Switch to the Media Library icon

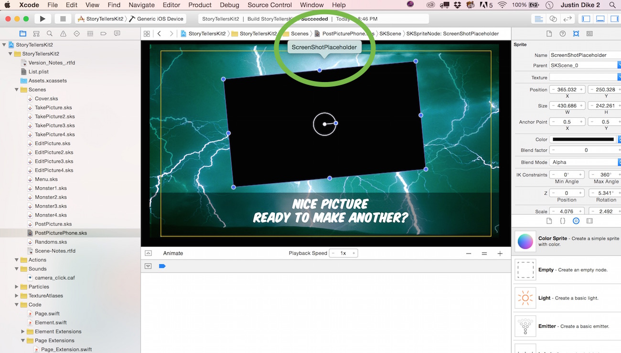[589, 220]
